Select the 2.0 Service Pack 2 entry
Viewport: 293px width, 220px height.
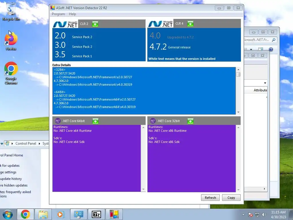point(74,36)
